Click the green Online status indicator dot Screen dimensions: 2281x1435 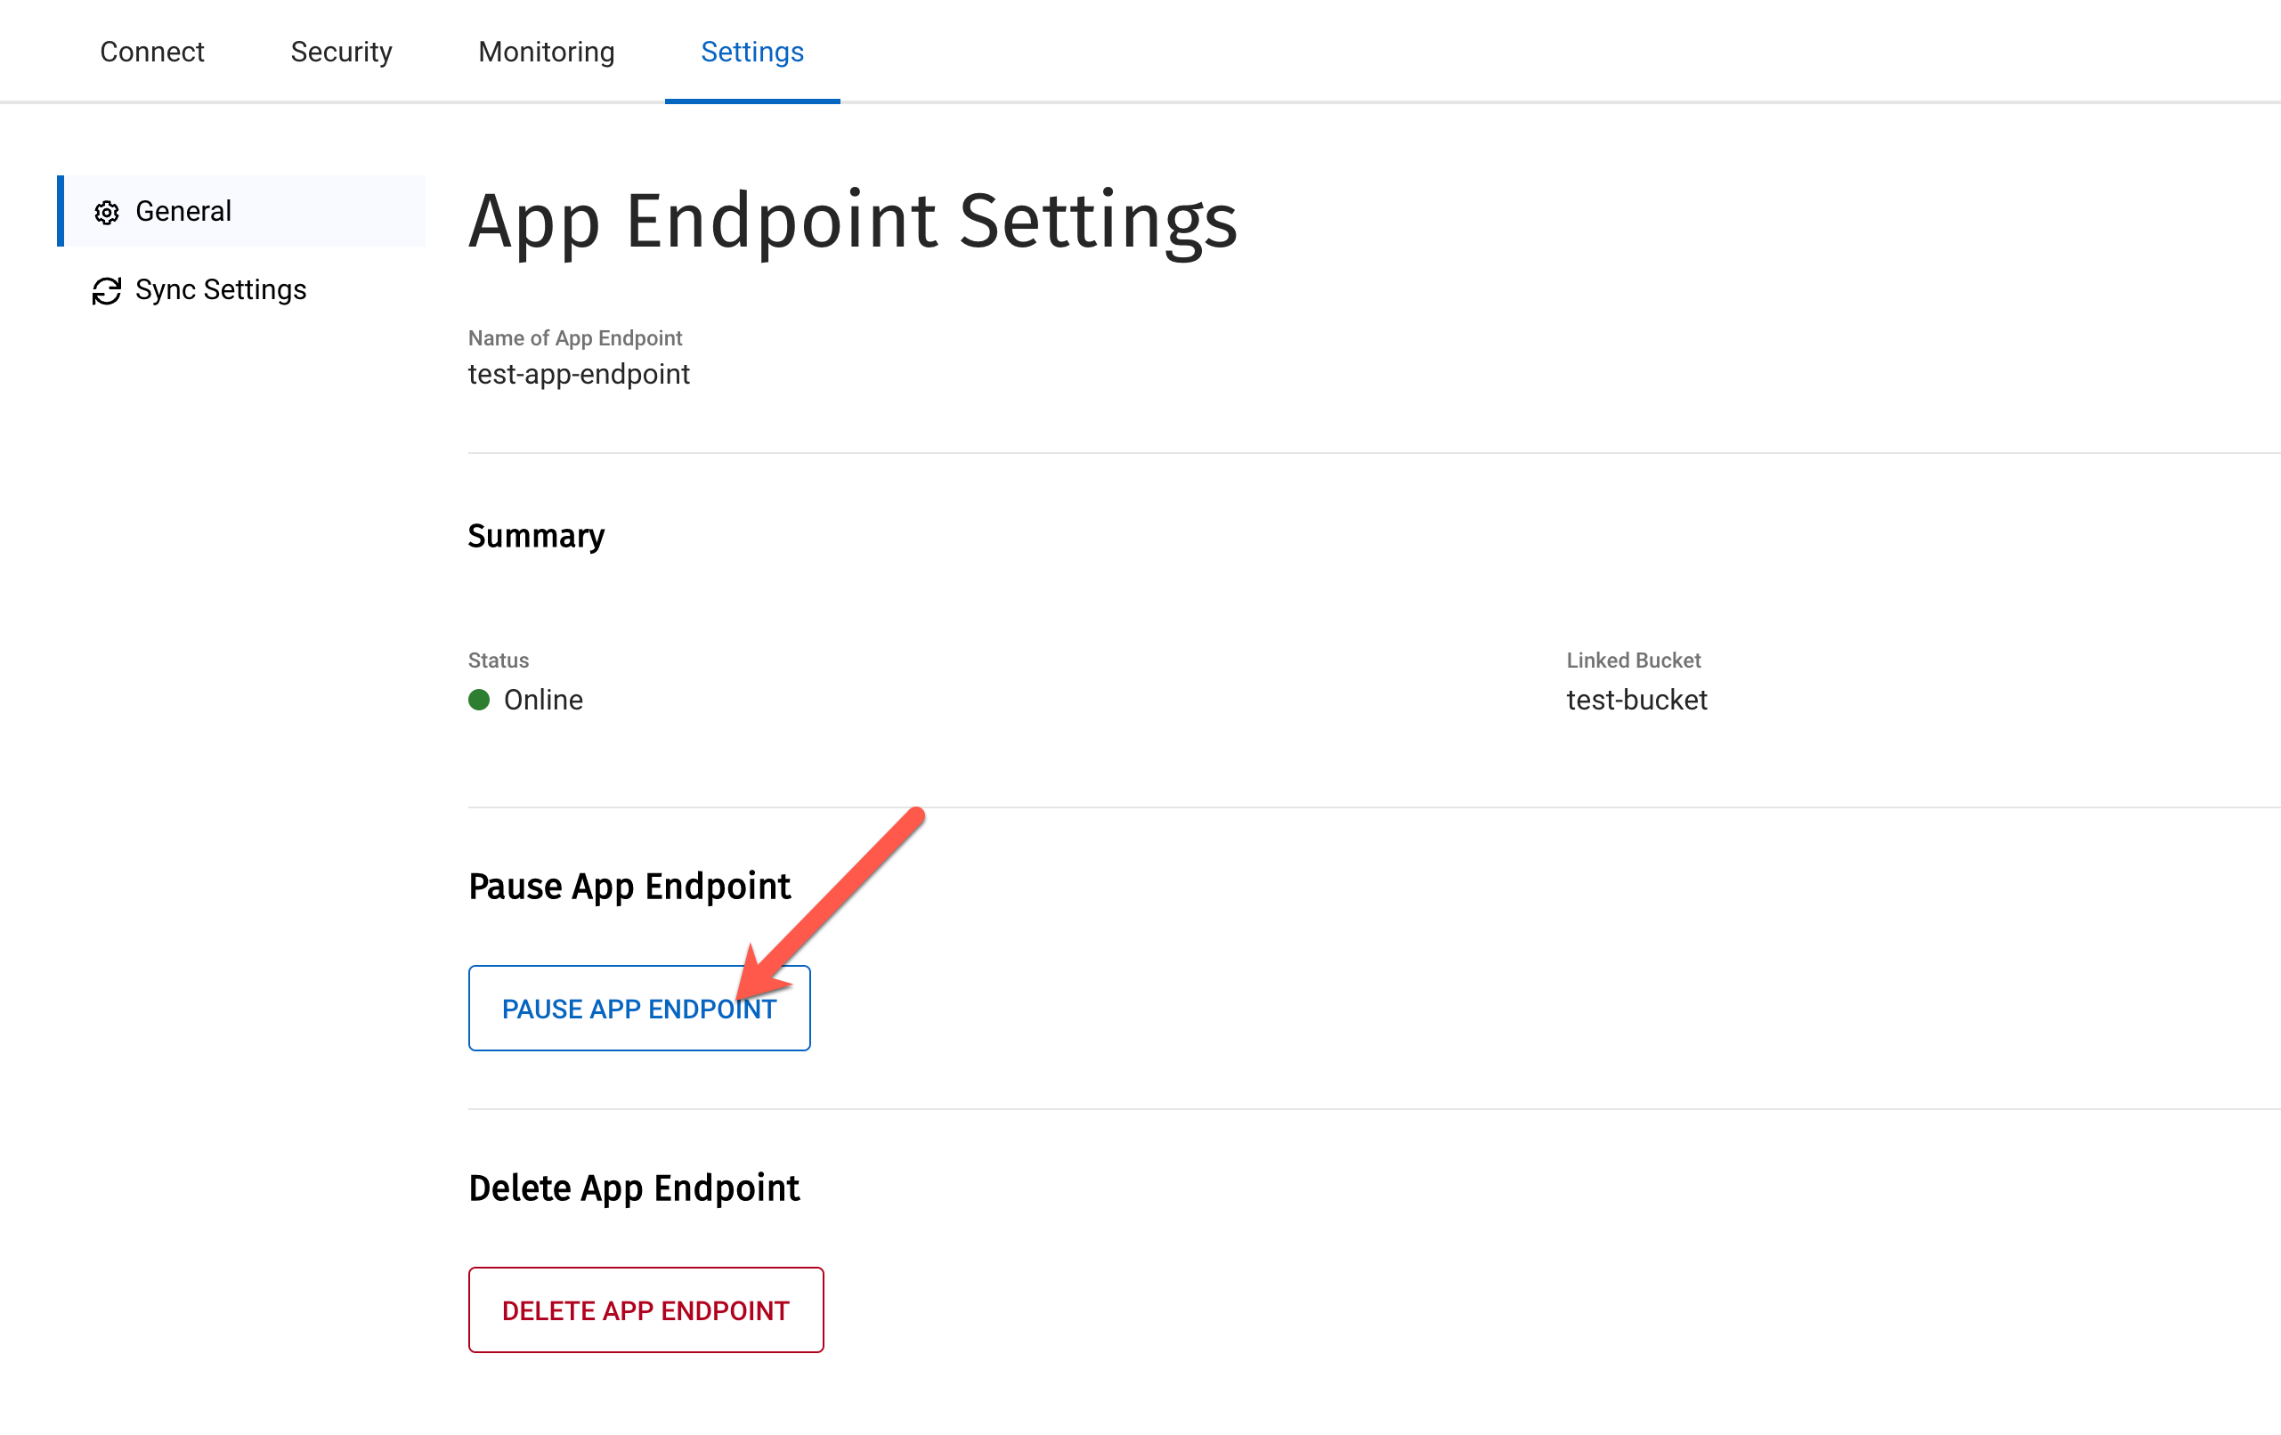coord(479,701)
